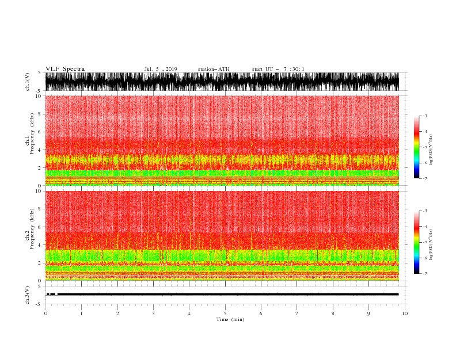Click time axis tick label '5'

point(225,313)
